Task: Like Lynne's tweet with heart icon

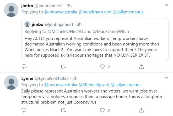Action: (x=102, y=110)
